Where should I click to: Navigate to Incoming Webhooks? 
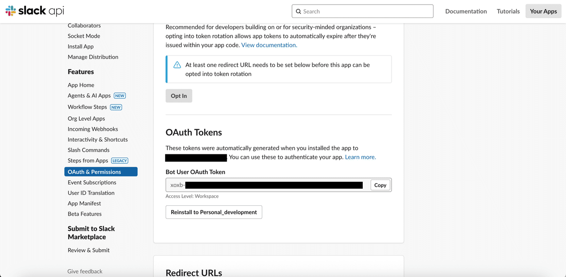(x=93, y=129)
